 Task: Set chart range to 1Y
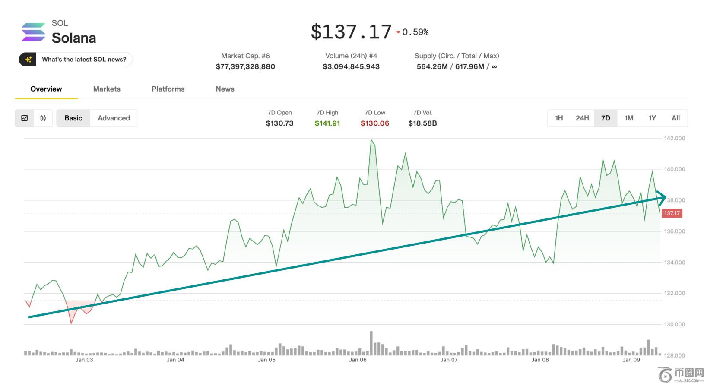(652, 118)
